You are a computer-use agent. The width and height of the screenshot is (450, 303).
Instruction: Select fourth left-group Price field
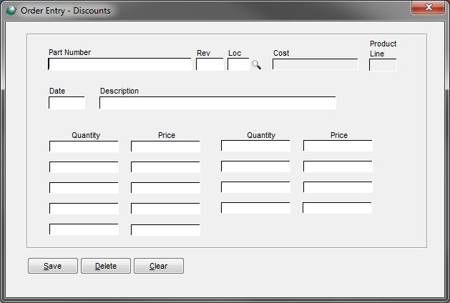click(x=165, y=209)
